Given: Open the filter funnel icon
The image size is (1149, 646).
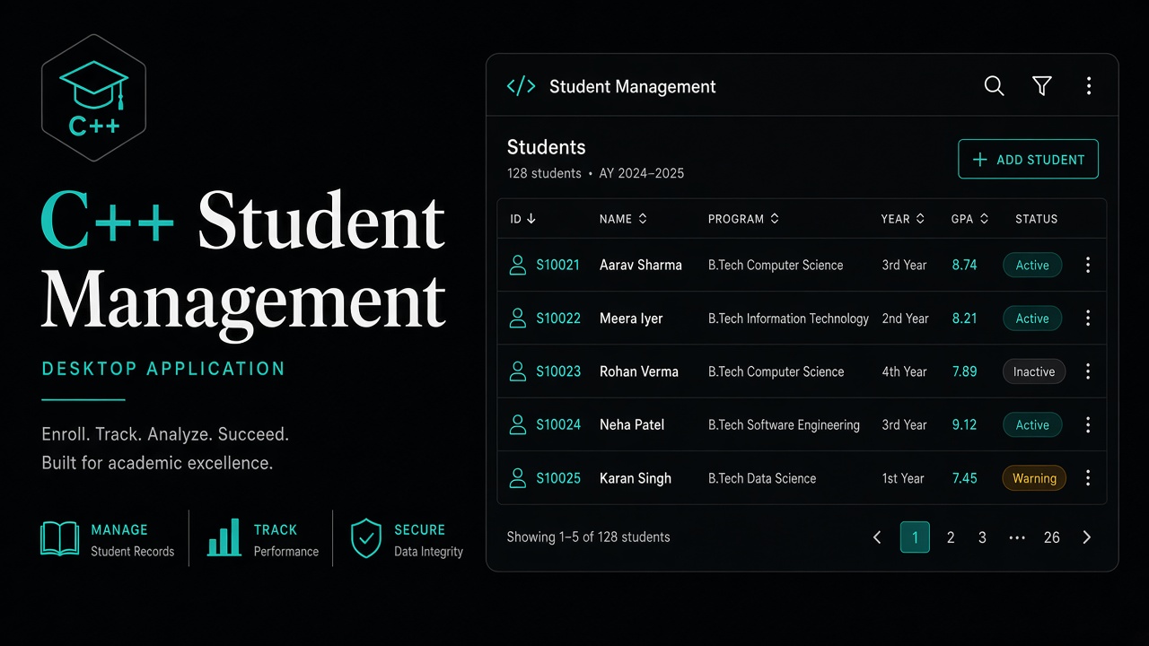Looking at the screenshot, I should (x=1042, y=86).
